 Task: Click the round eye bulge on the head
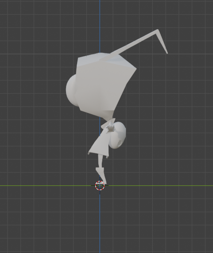tap(71, 90)
